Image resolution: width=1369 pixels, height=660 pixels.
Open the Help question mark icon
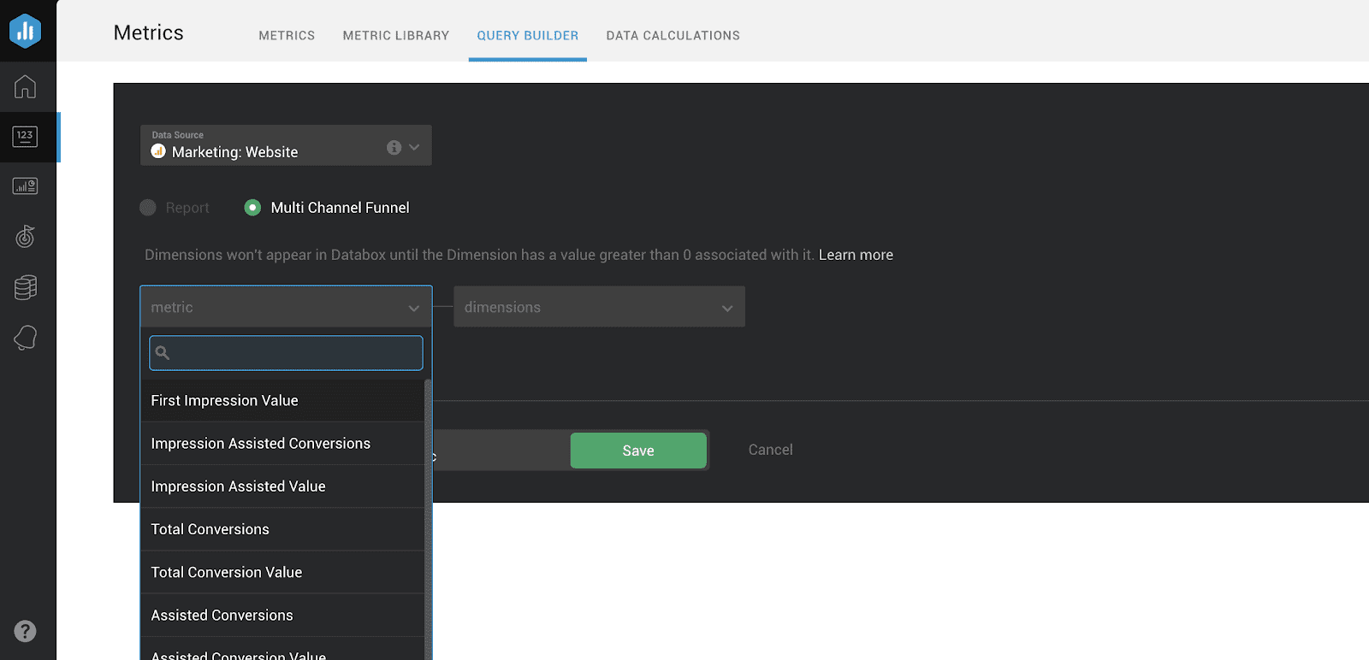(26, 631)
